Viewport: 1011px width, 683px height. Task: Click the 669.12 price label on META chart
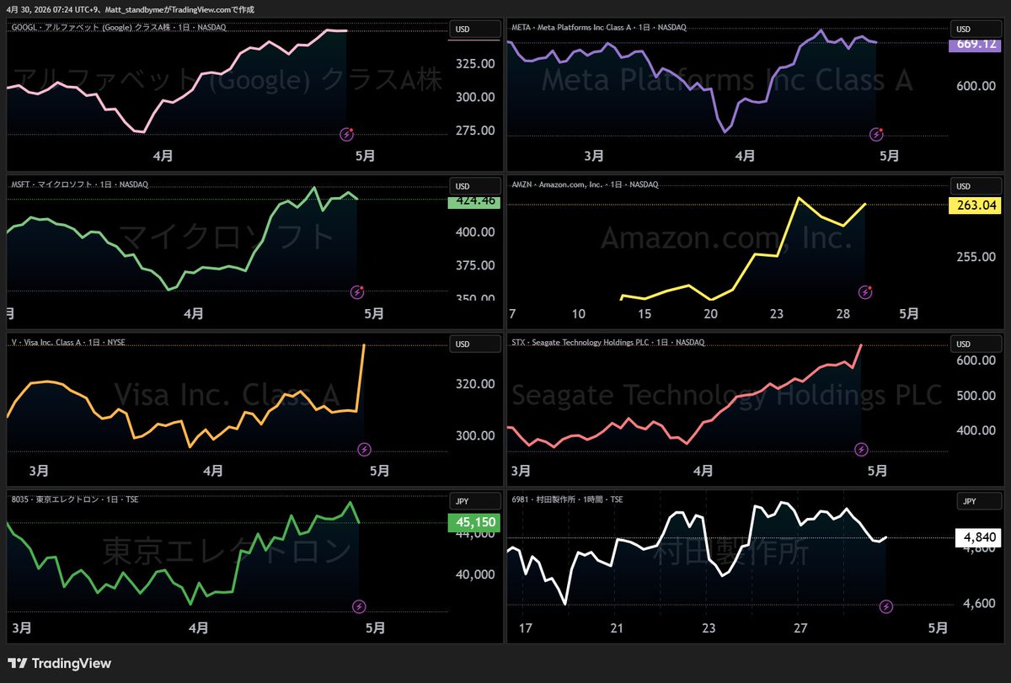pos(975,45)
